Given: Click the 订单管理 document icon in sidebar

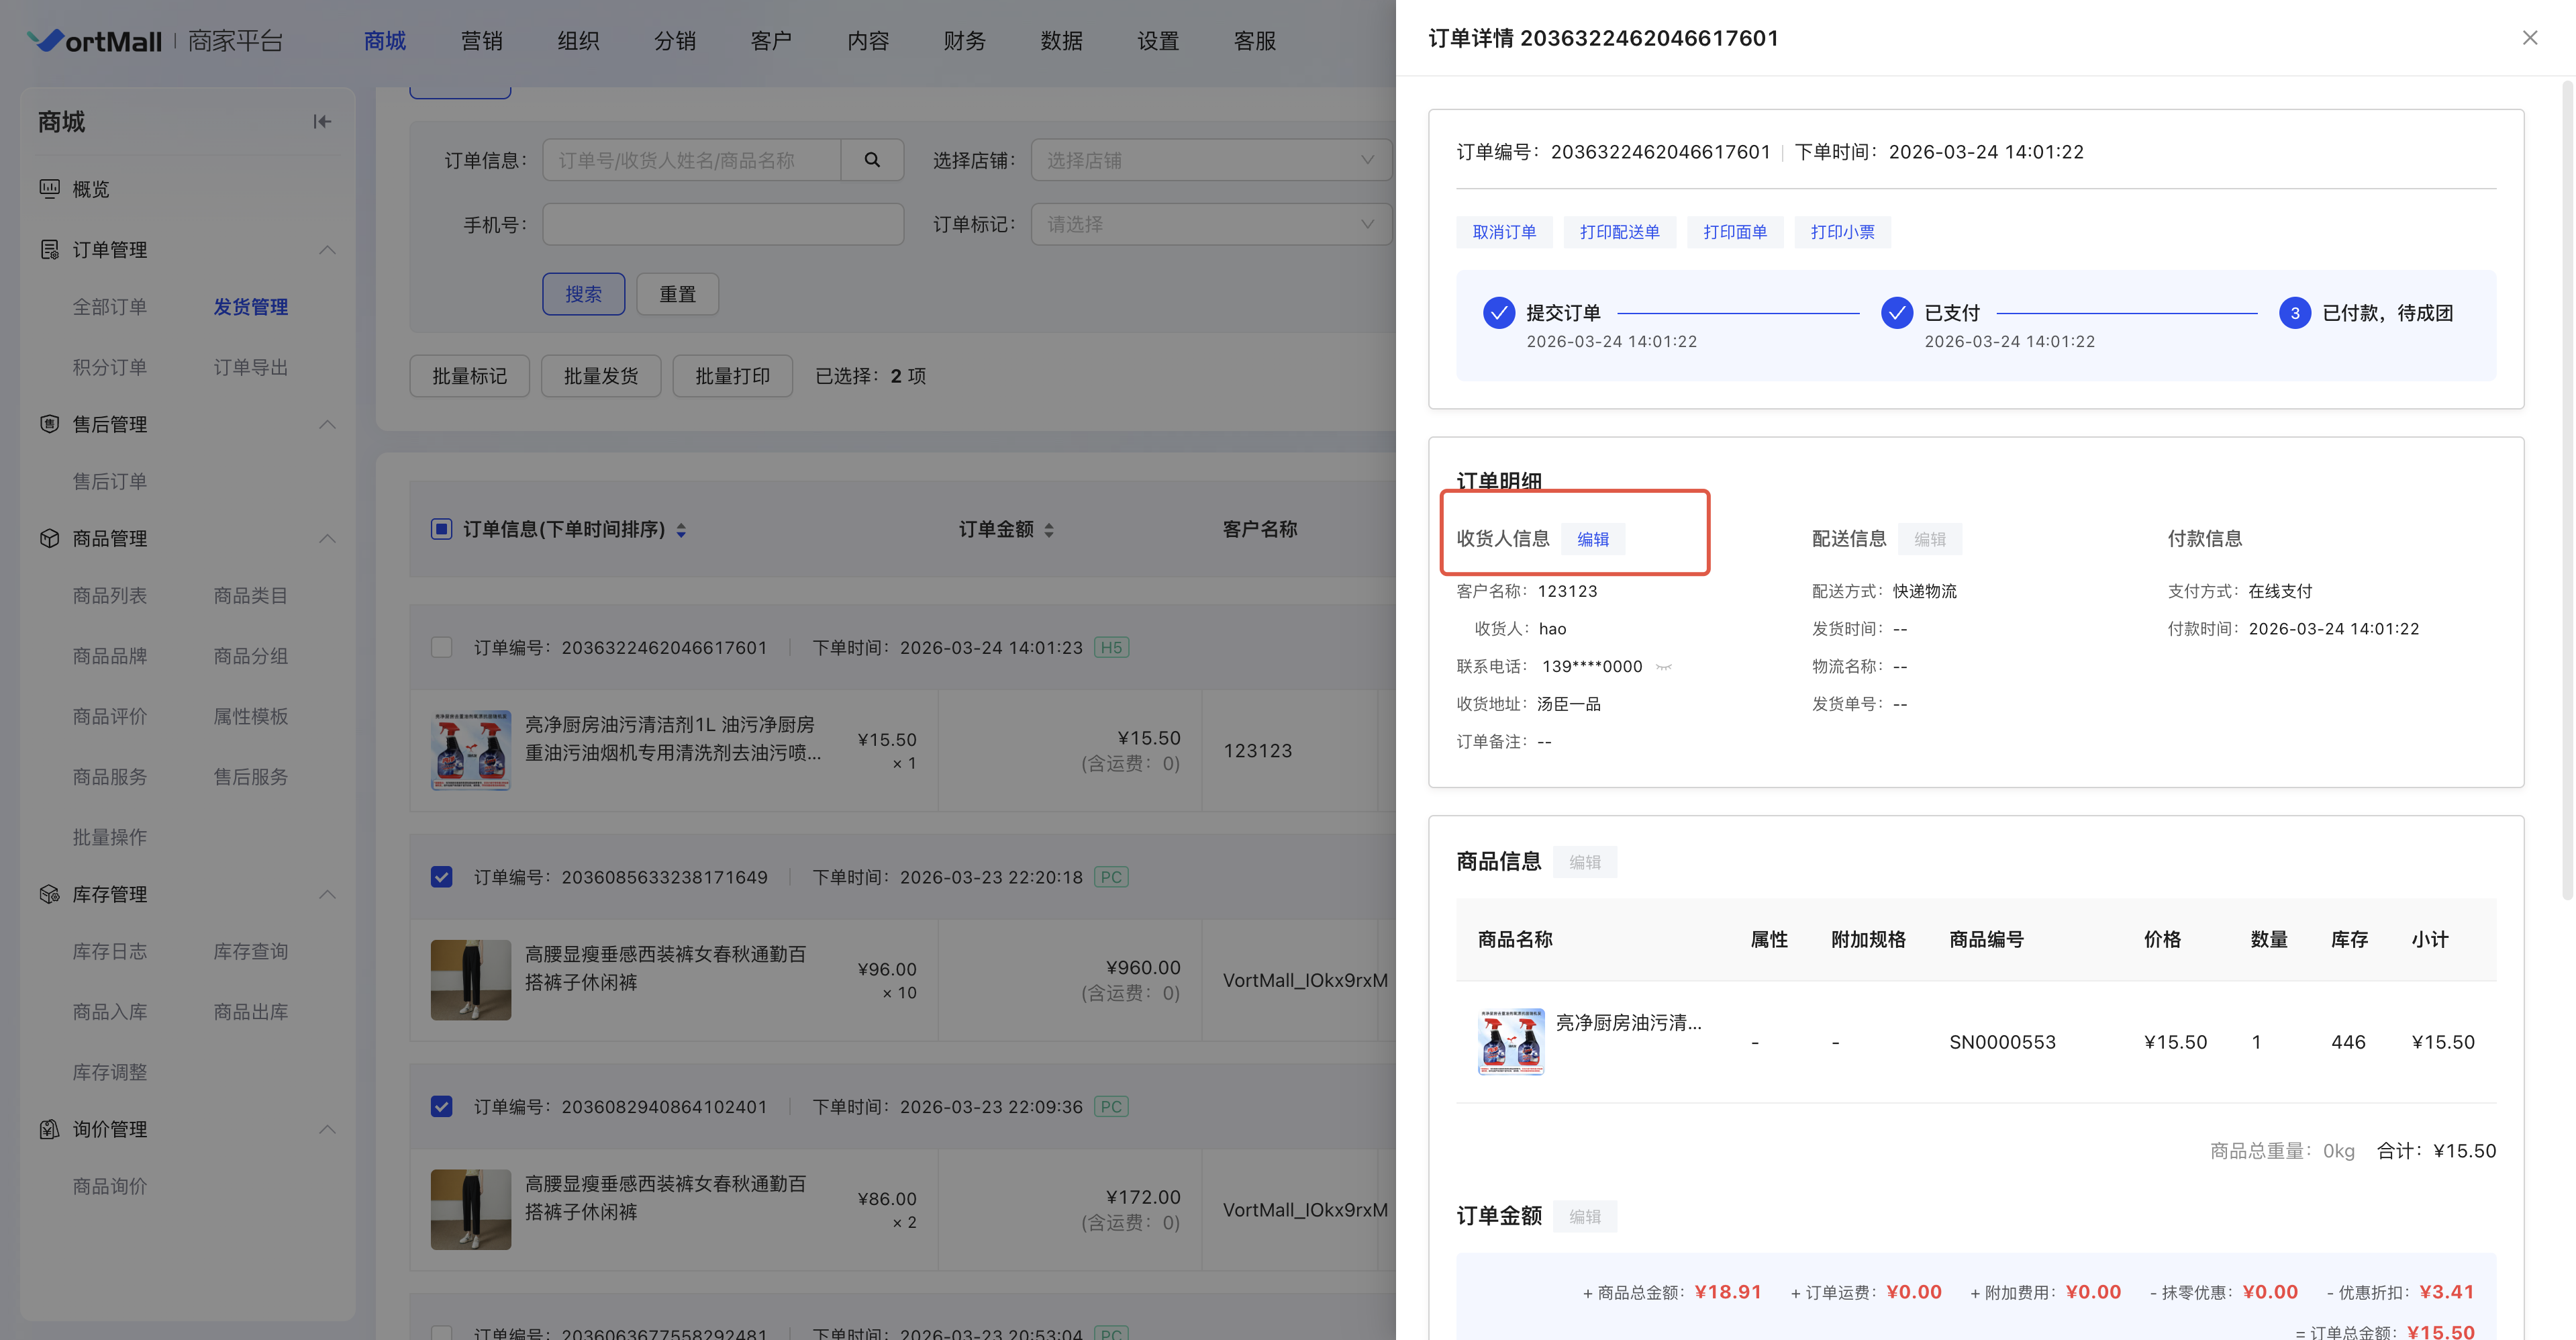Looking at the screenshot, I should [49, 250].
